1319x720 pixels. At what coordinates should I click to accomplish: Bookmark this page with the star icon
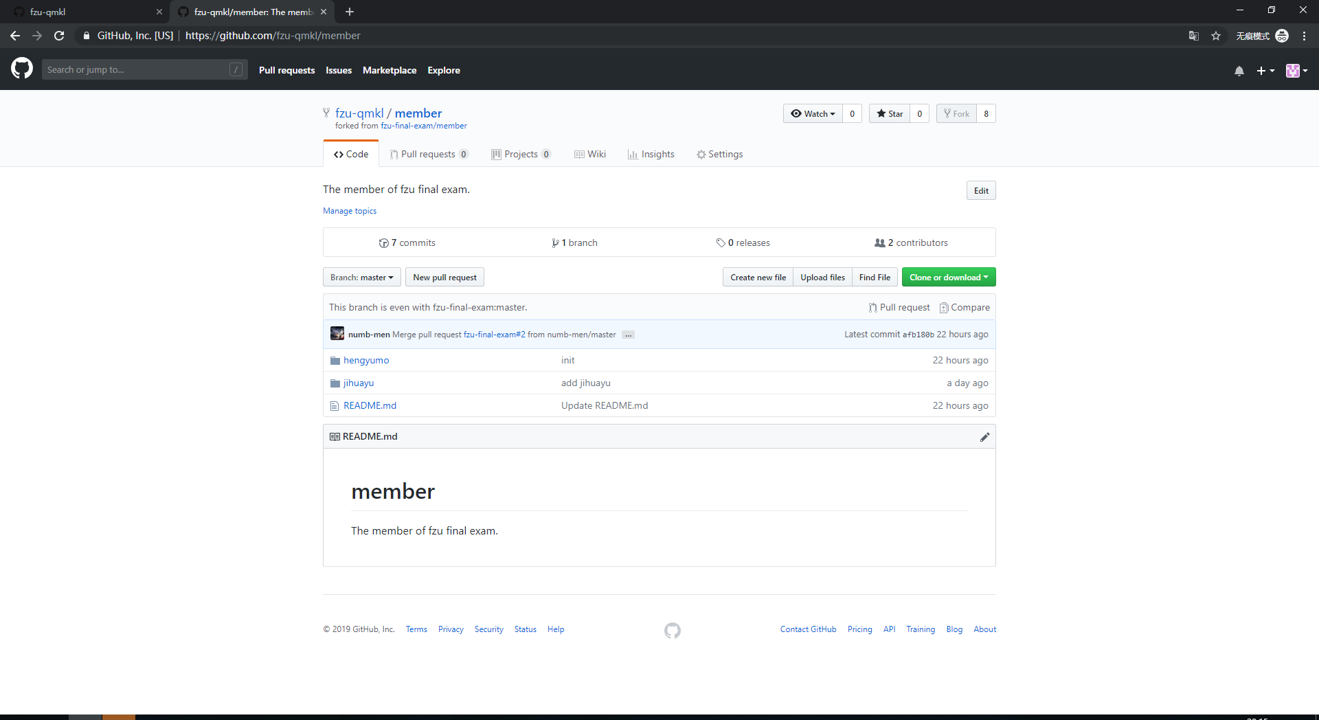(x=1216, y=36)
